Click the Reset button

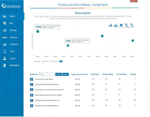[66, 74]
